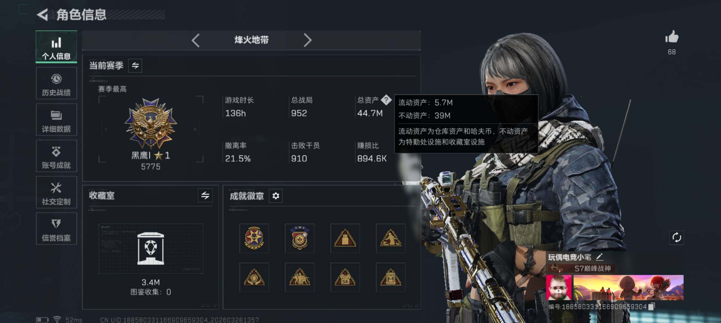Open the 社交定制 customization section
Screen dimensions: 721x323
pos(56,192)
